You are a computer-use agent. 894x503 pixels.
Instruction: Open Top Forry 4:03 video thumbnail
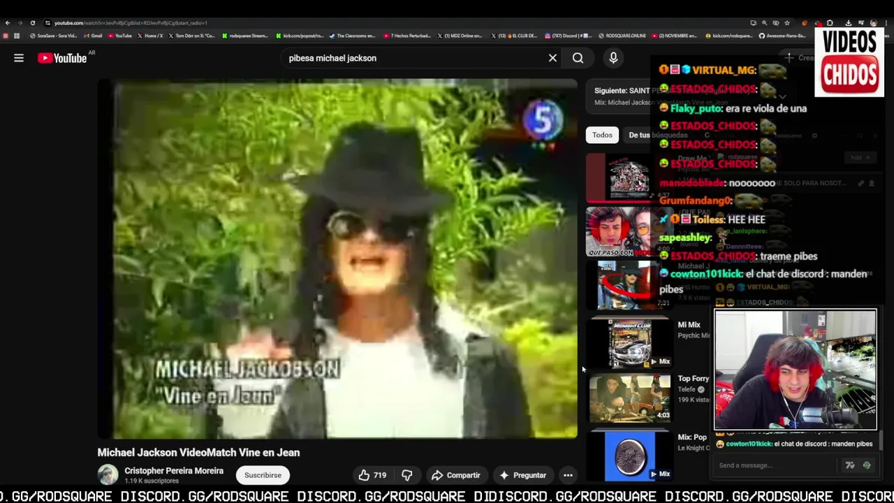coord(629,398)
